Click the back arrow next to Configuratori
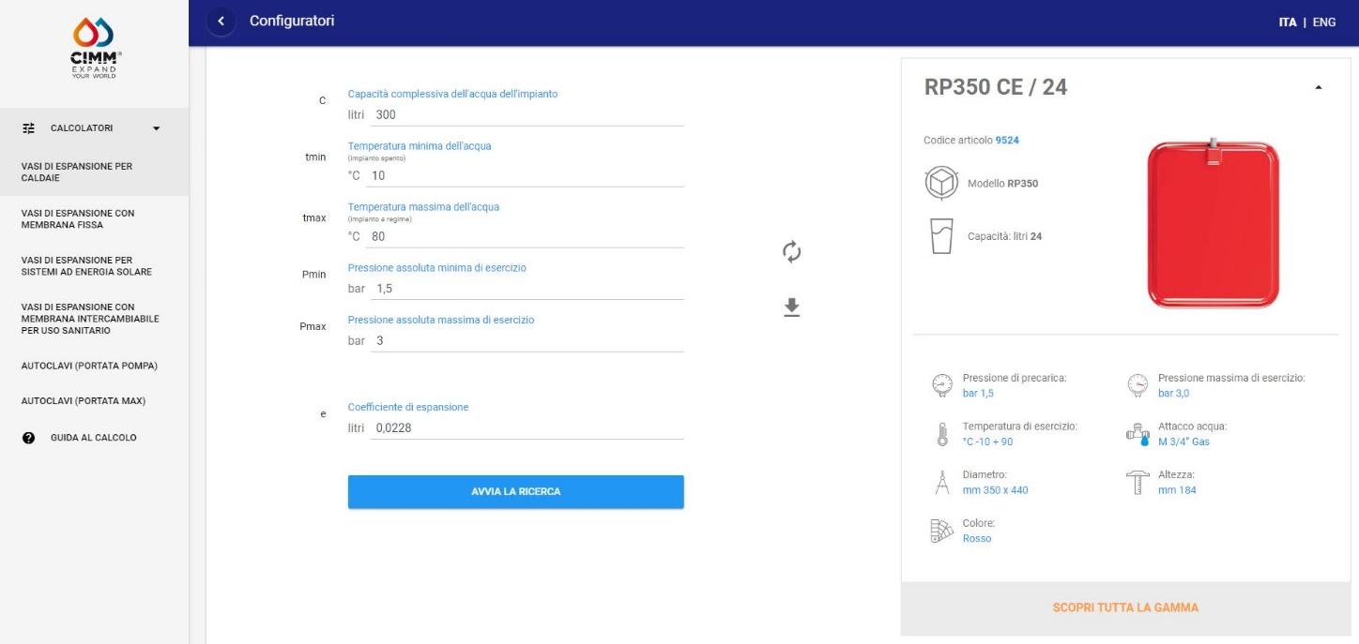Screen dimensions: 1359x644 [221, 21]
